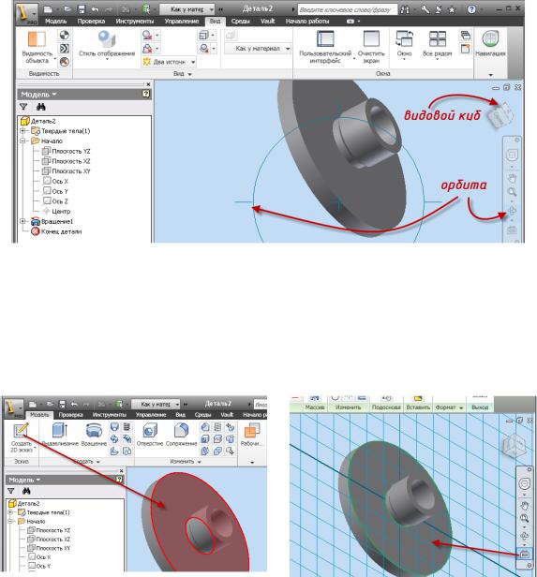Click Save icon in Вид-tab window quick access

82,9
